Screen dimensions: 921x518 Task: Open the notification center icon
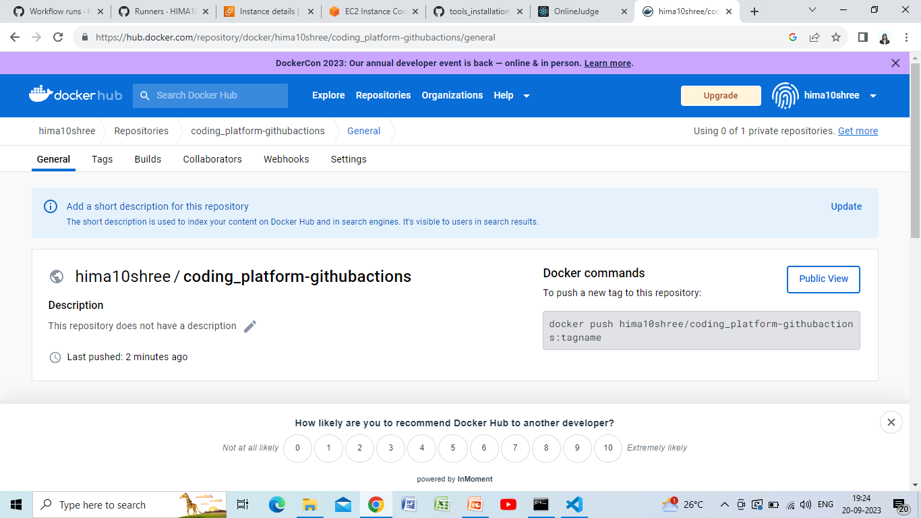901,505
